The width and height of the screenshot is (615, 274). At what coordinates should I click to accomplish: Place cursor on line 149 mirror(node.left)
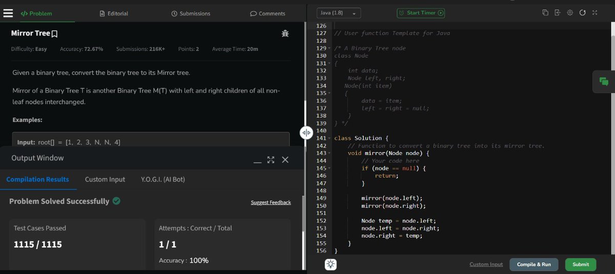(x=392, y=198)
